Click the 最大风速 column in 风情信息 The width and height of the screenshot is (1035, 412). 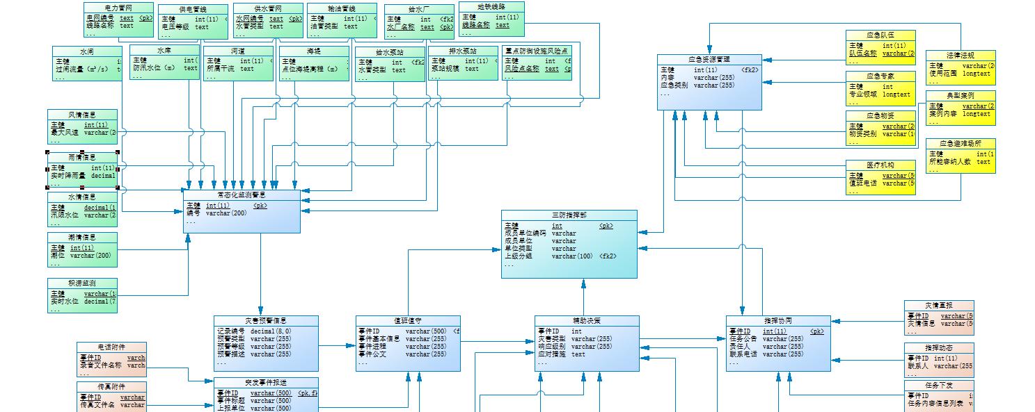click(x=82, y=132)
